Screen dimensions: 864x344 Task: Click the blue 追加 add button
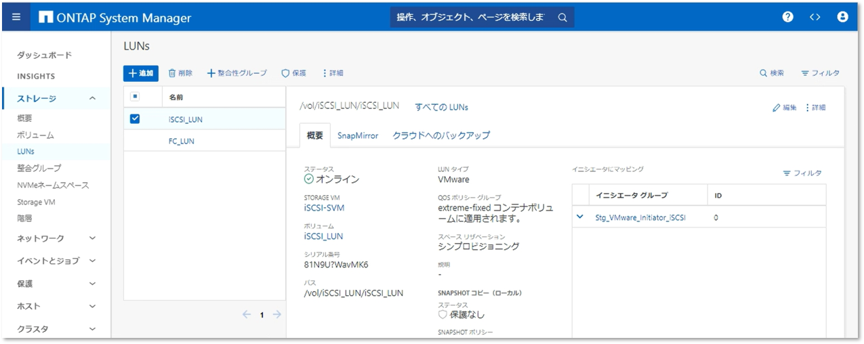click(x=141, y=73)
